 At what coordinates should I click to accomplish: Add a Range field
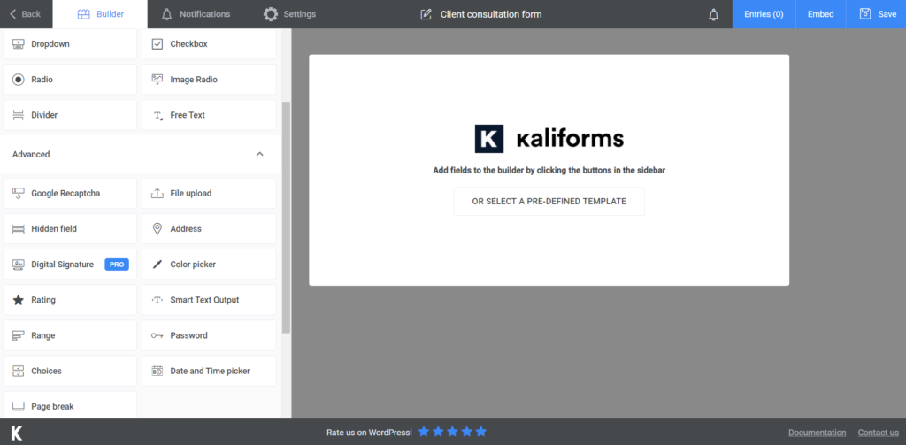click(70, 335)
